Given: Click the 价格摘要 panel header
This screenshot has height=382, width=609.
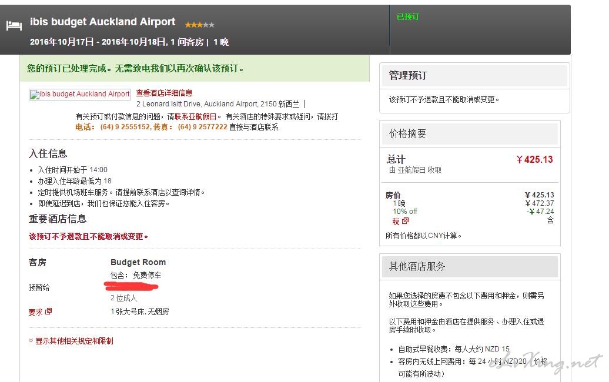Looking at the screenshot, I should tap(470, 134).
